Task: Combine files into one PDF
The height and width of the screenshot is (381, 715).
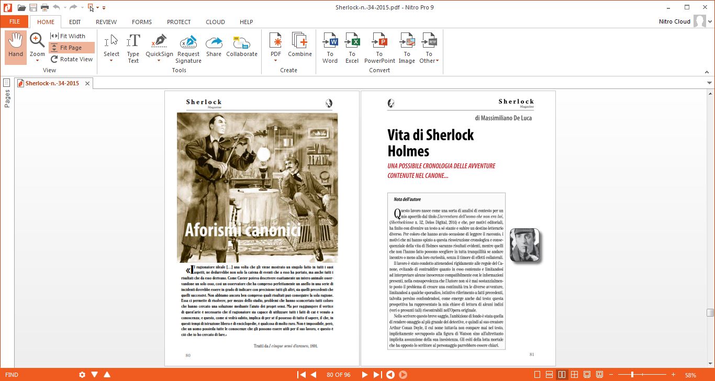Action: (x=299, y=46)
